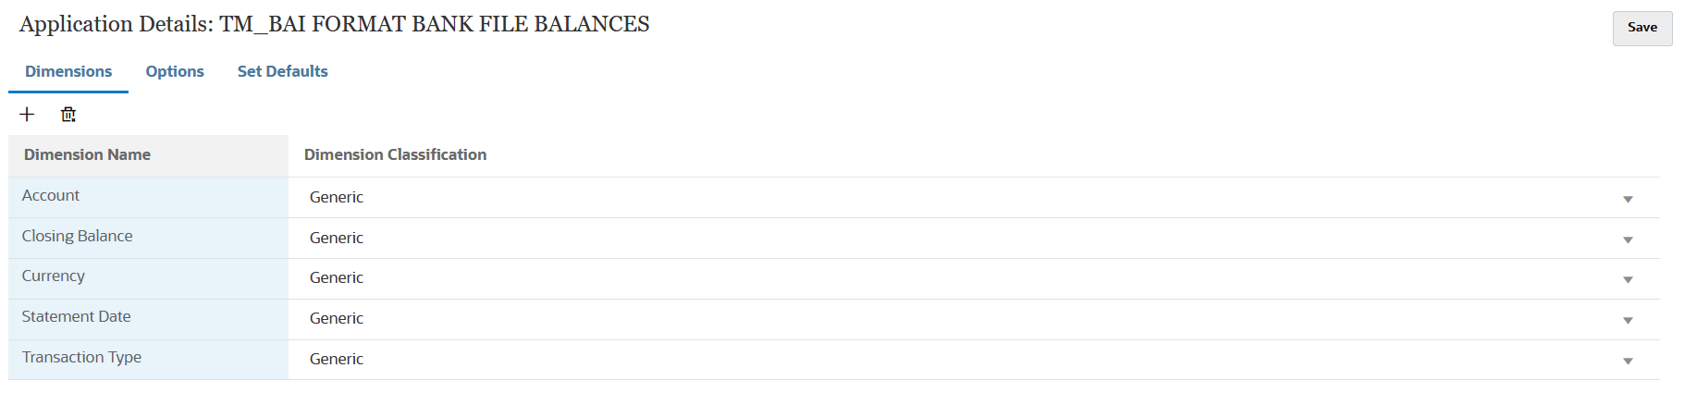
Task: Open Statement Date classification dropdown arrow
Action: pos(1628,320)
